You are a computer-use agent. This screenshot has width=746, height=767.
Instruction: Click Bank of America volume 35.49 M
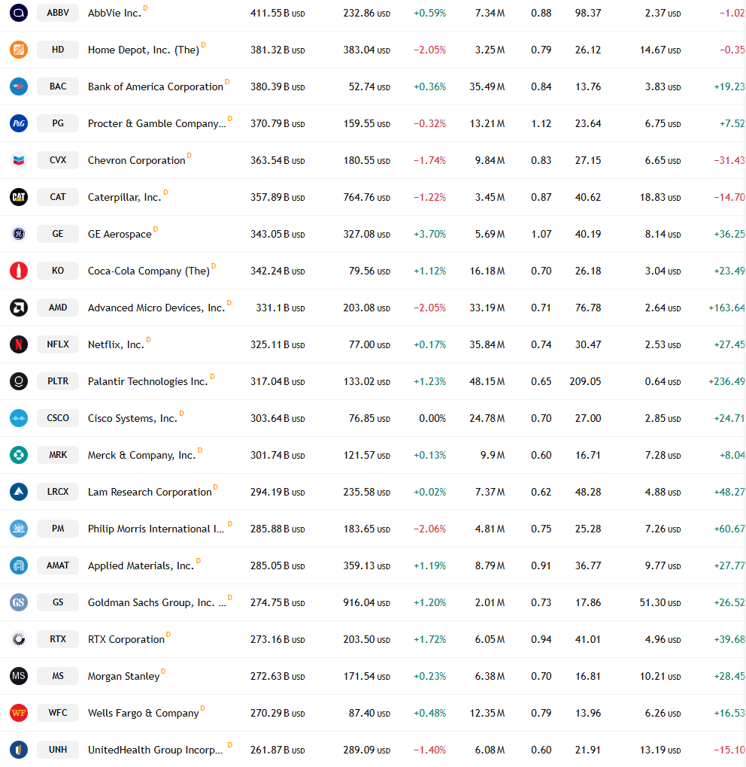tap(487, 87)
